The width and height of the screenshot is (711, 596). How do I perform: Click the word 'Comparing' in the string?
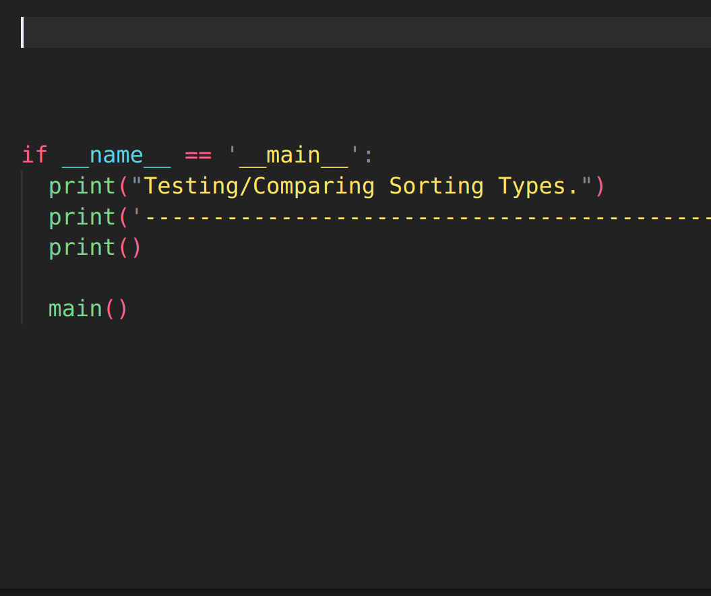314,186
